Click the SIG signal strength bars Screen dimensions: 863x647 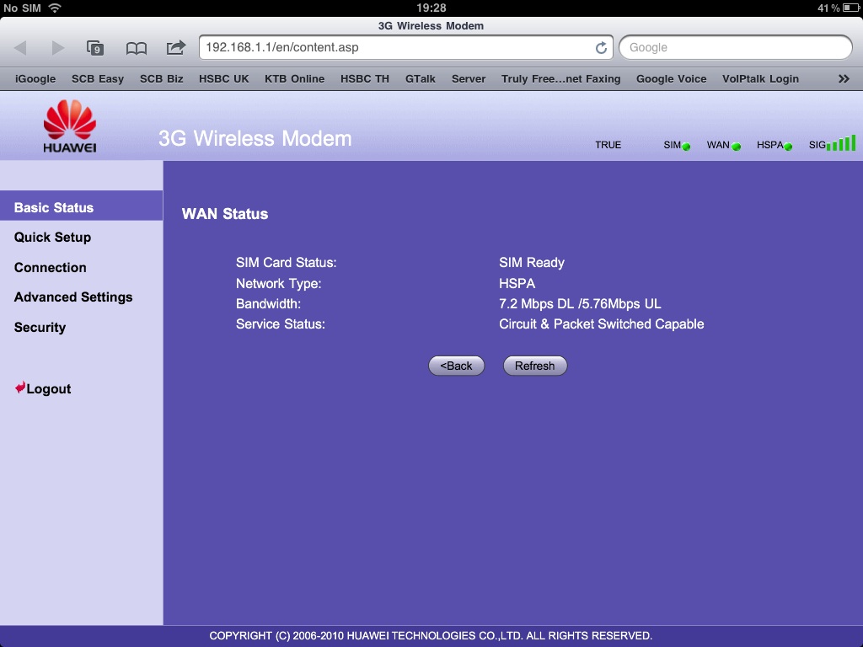pos(841,143)
